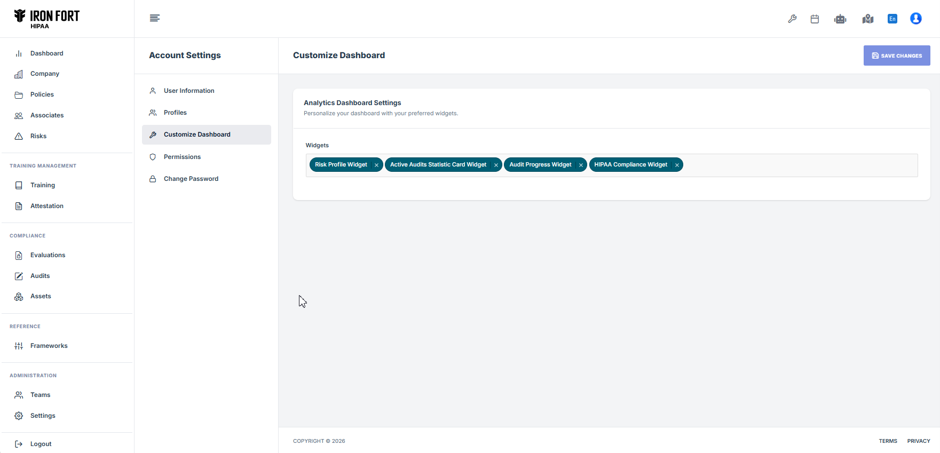
Task: Open the calendar icon in top bar
Action: click(815, 19)
